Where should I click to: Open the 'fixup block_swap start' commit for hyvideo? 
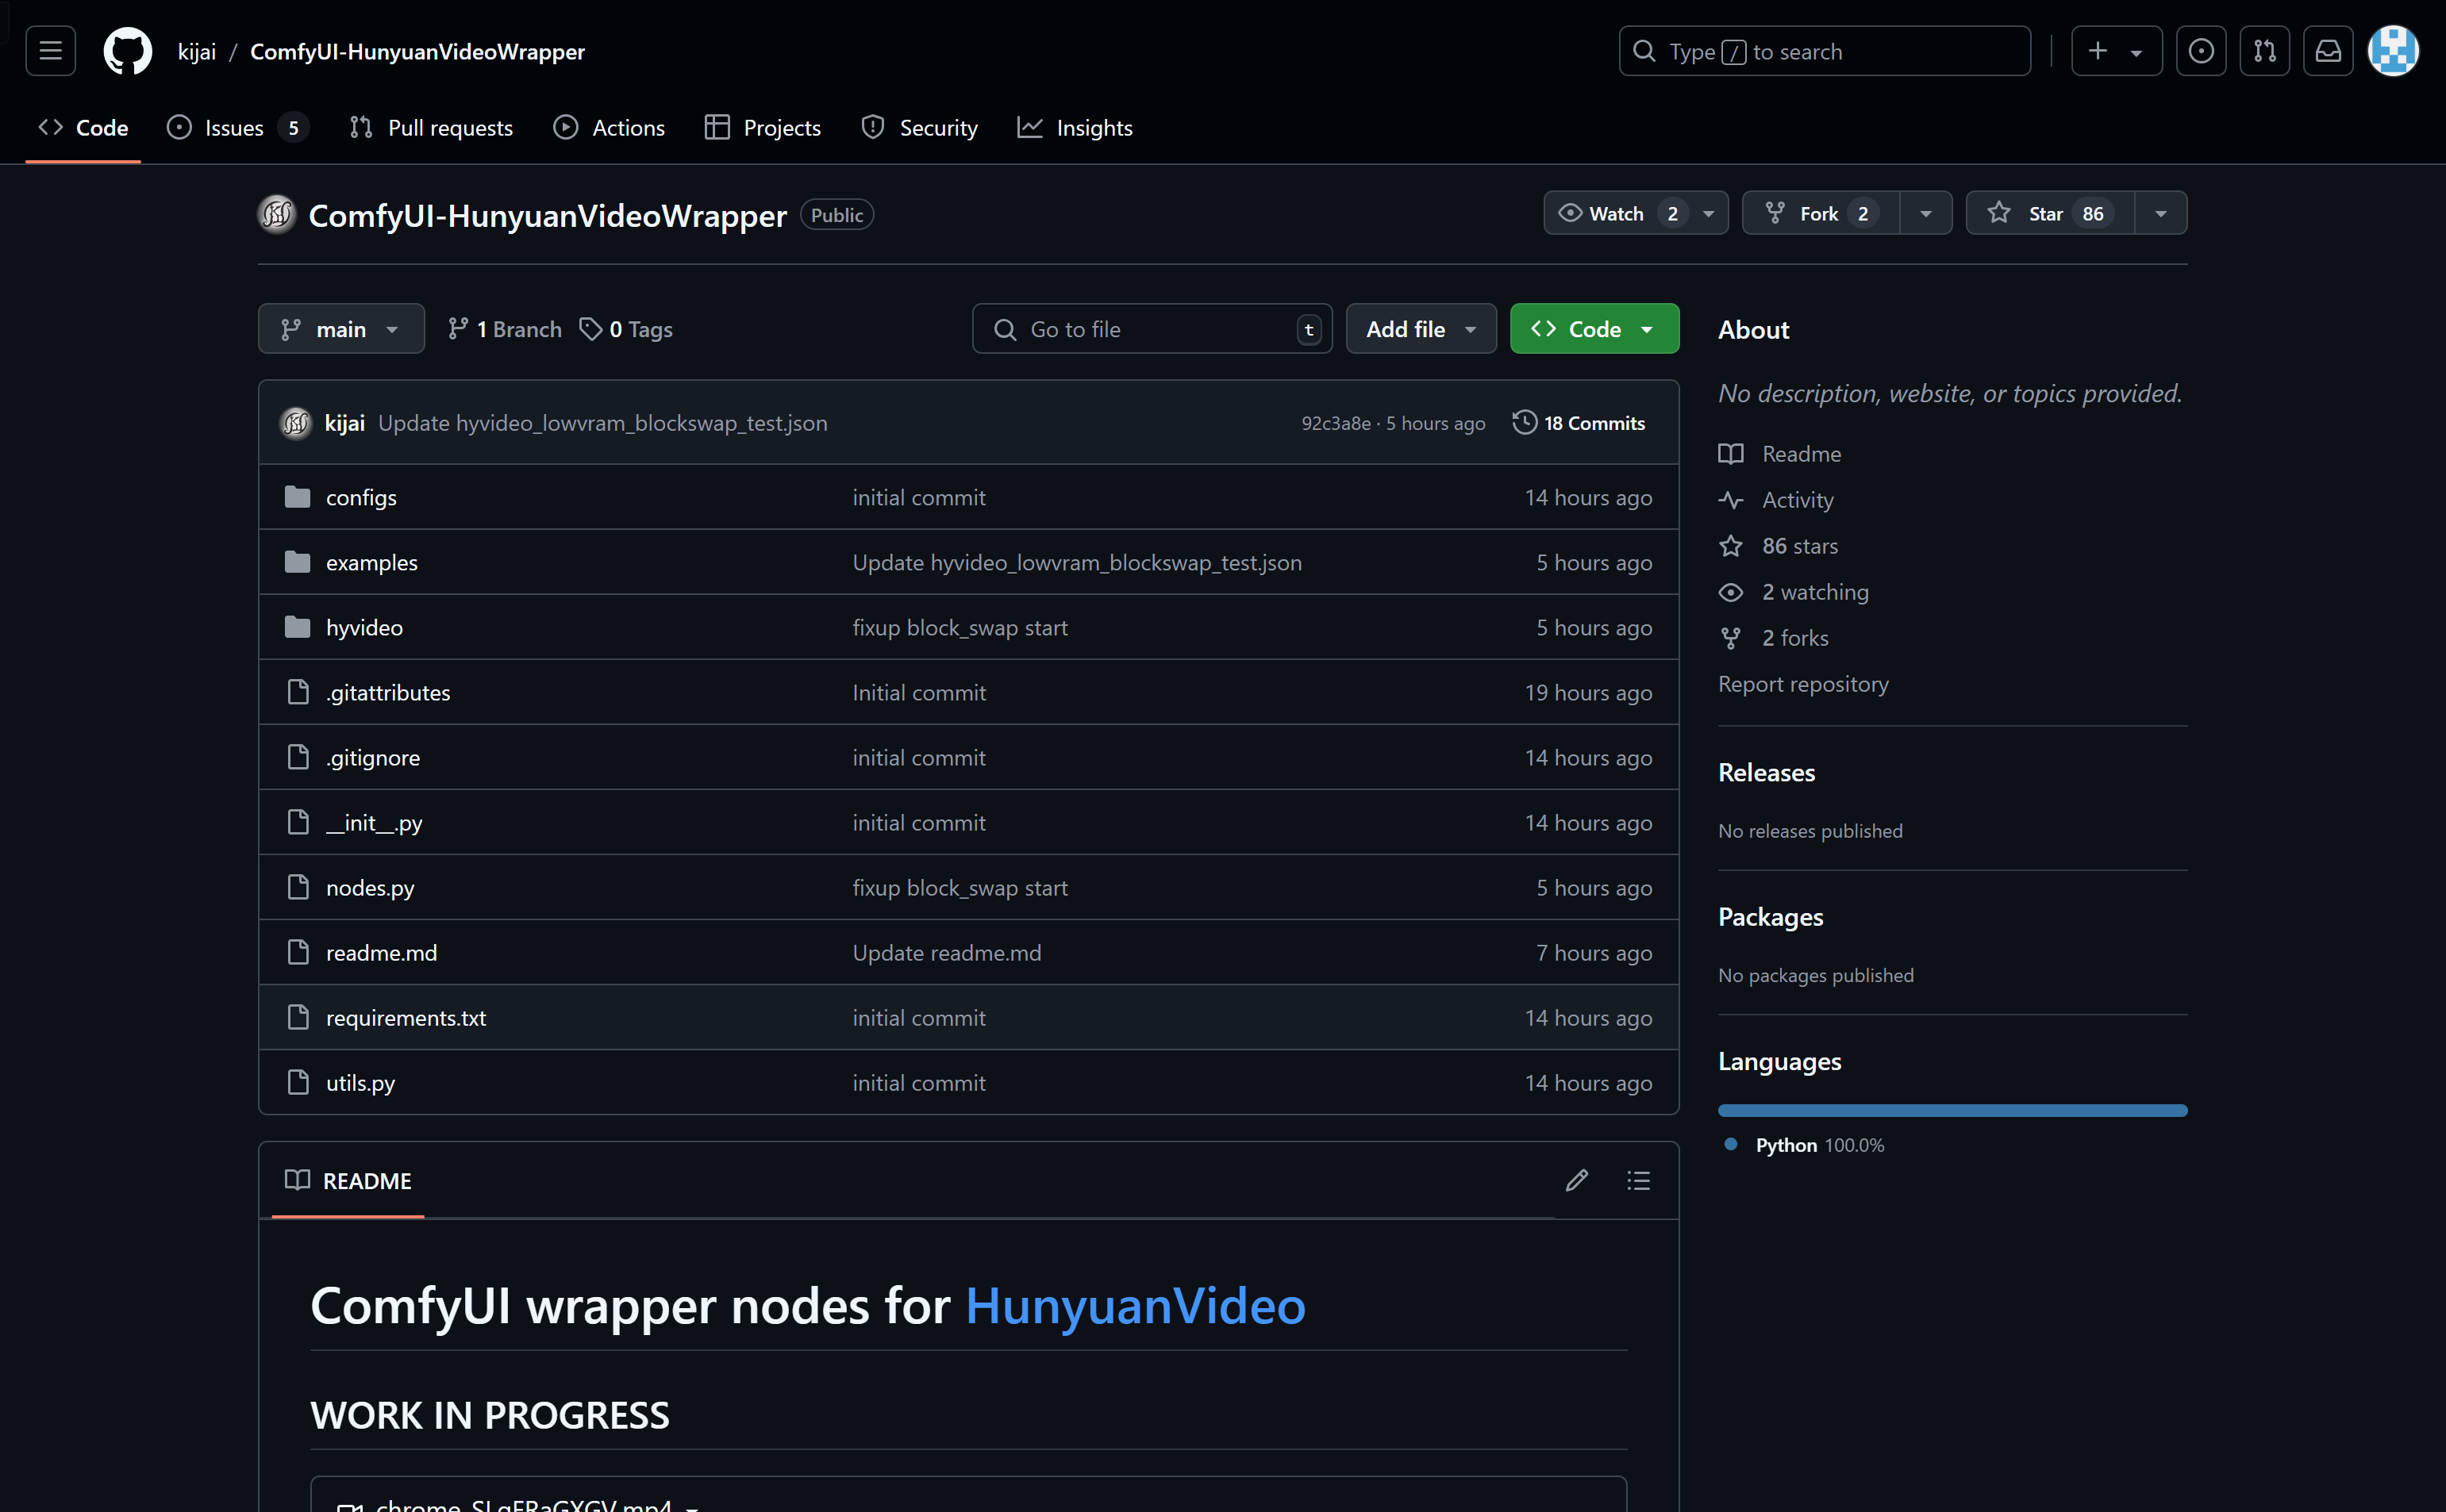point(960,627)
